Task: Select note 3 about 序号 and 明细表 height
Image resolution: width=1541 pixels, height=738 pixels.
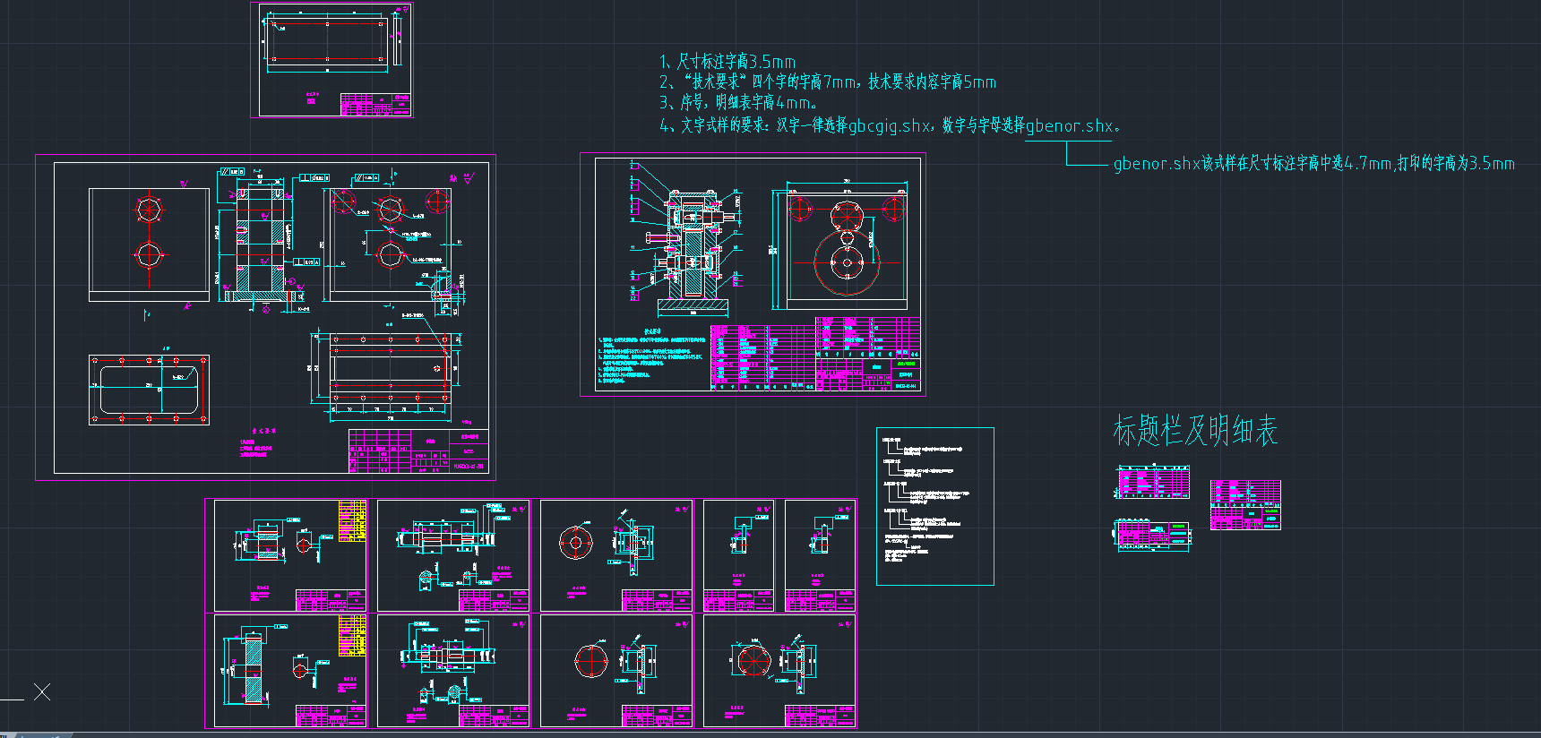Action: click(737, 103)
